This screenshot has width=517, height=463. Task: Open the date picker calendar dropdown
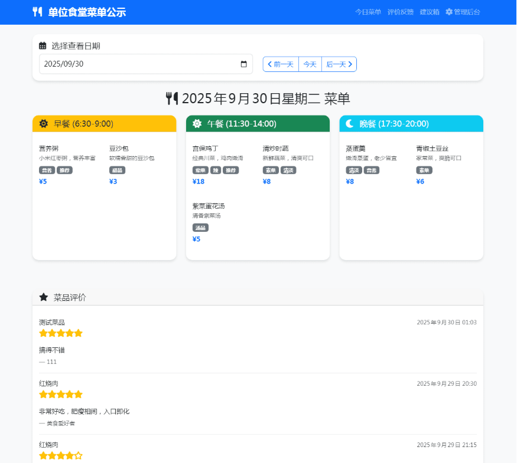click(243, 64)
